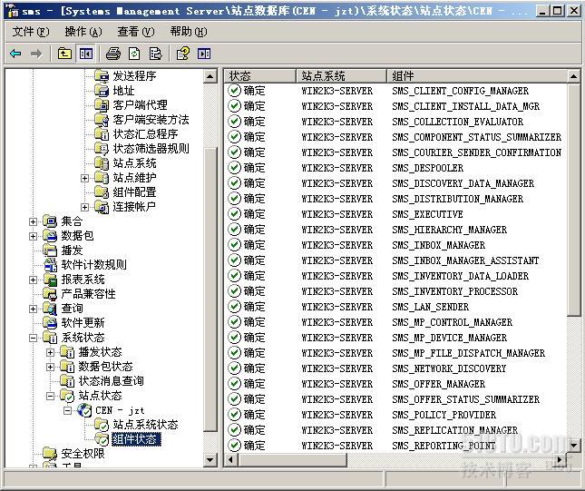Click the 产品兼容性 node icon

50,294
